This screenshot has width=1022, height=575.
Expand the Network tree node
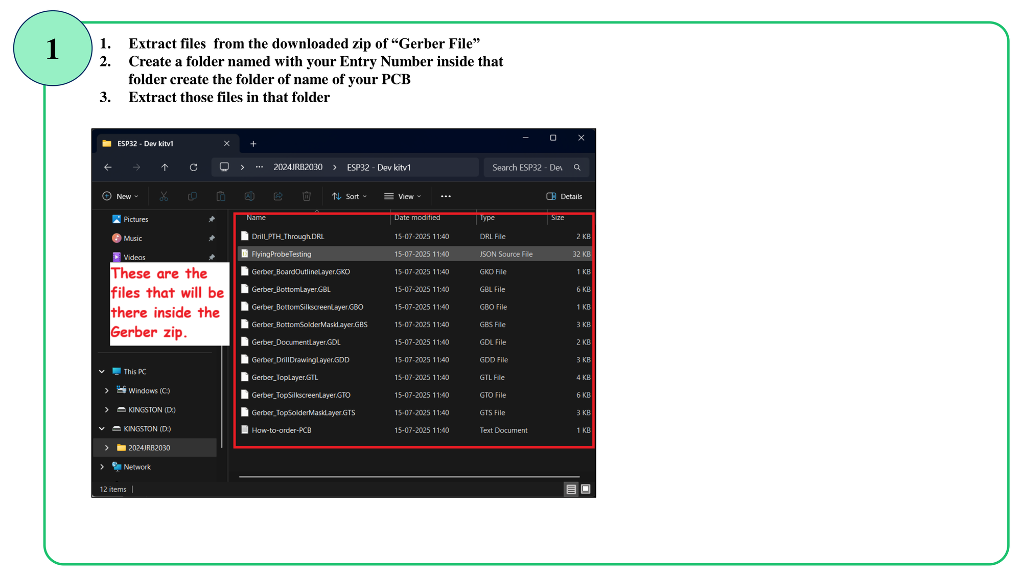tap(102, 467)
